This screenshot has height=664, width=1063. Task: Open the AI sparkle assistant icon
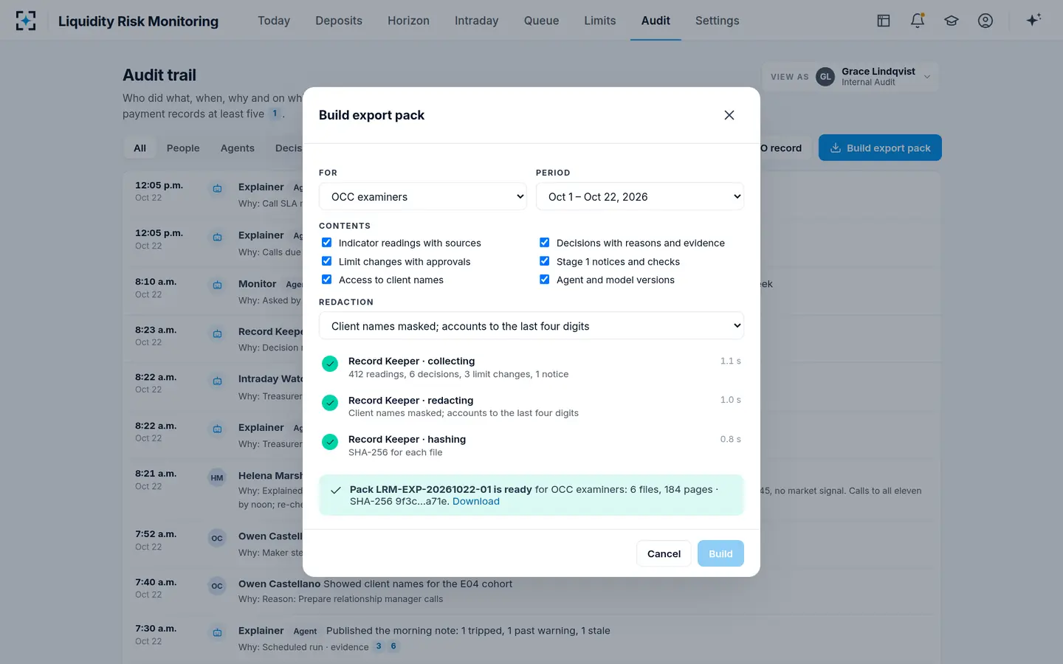[x=1033, y=20]
